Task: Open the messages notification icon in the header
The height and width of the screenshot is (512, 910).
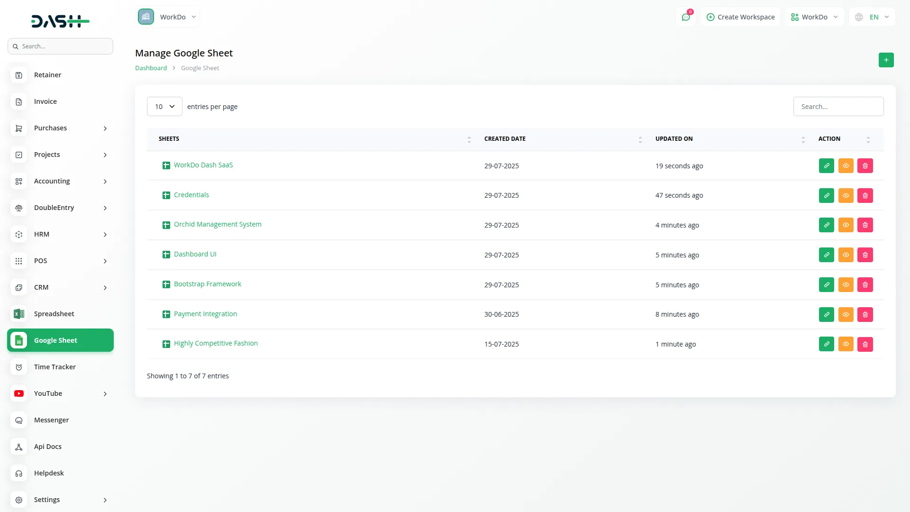Action: pos(686,17)
